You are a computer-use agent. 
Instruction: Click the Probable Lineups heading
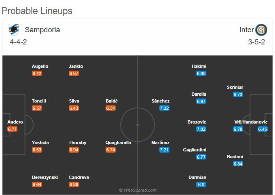pos(37,11)
